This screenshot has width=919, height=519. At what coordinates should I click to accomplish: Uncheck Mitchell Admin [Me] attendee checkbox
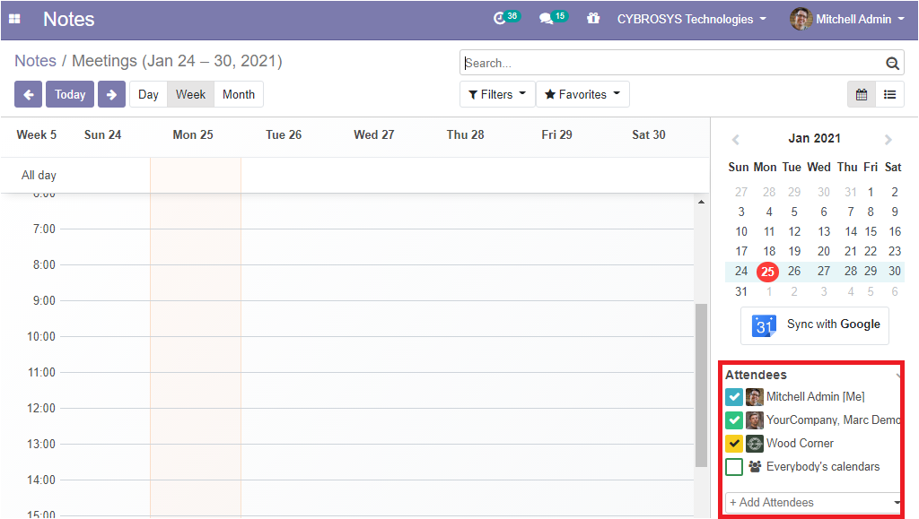[734, 397]
